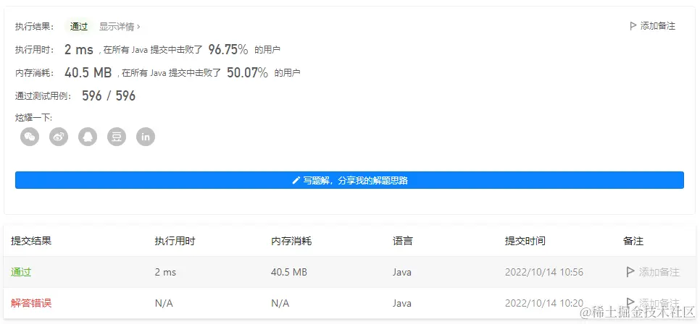Viewport: 700px width, 324px height.
Task: Click the 提交结果 column header
Action: pyautogui.click(x=31, y=241)
